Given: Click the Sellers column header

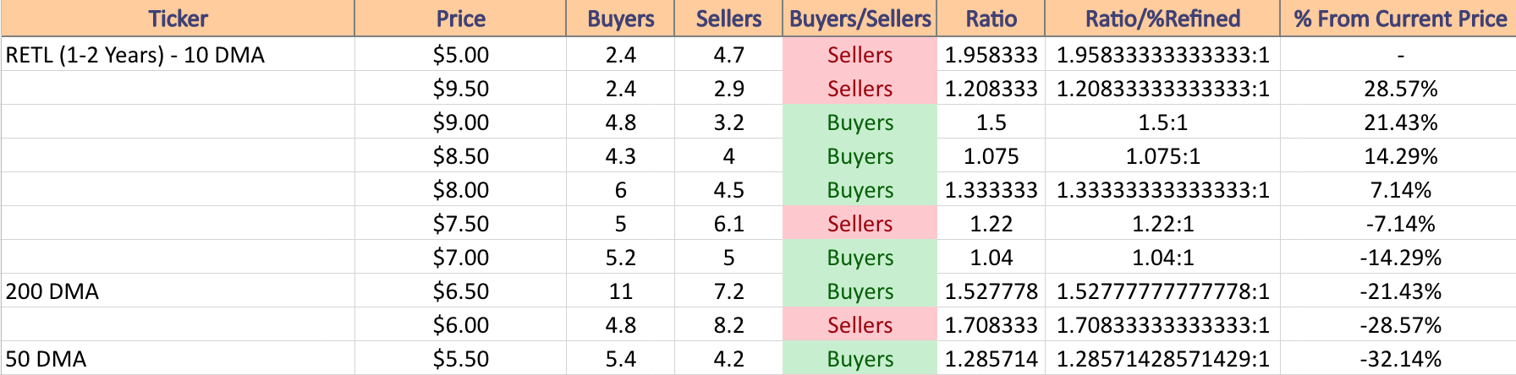Looking at the screenshot, I should [x=728, y=19].
